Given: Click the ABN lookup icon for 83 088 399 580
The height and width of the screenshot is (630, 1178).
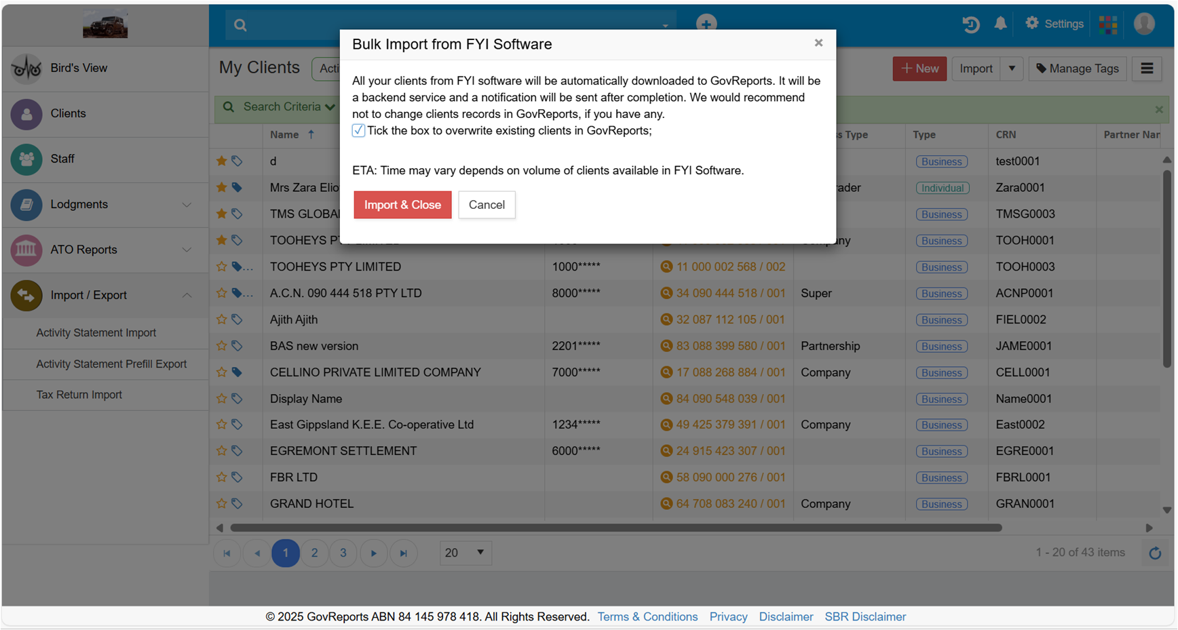Looking at the screenshot, I should tap(666, 346).
